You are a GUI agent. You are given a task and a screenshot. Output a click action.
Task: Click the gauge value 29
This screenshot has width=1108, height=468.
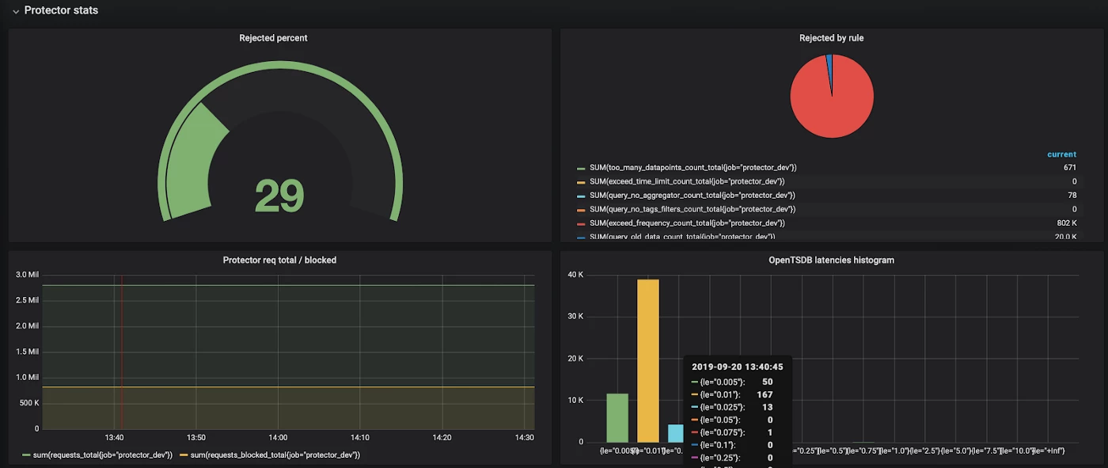[x=279, y=196]
